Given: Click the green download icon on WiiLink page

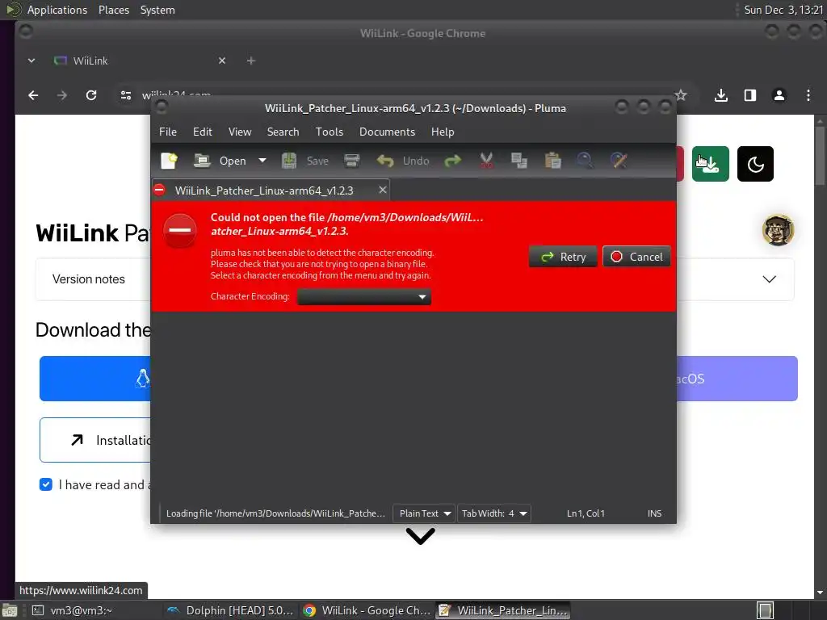Looking at the screenshot, I should (x=711, y=164).
